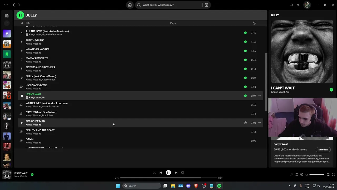This screenshot has height=190, width=337.
Task: Add PREACHER MAN to Liked Songs
Action: tap(245, 123)
